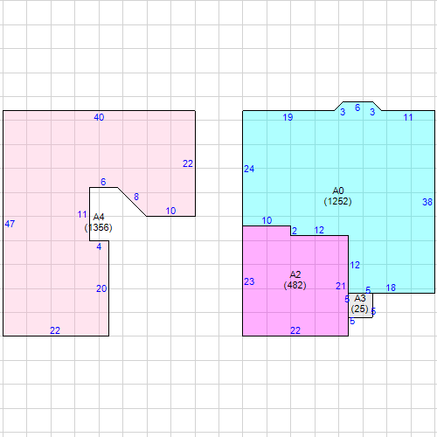The image size is (437, 437).
Task: Select the 6 dimension on A0's top bump
Action: click(x=357, y=108)
